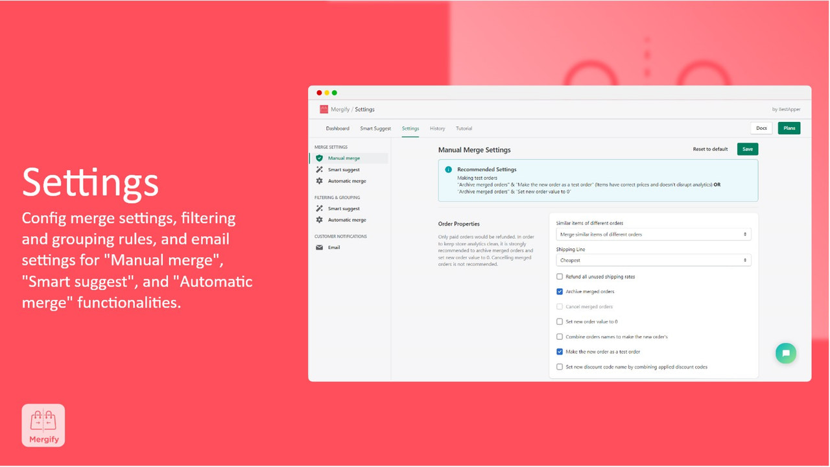Check Set new order value to 0
Image resolution: width=830 pixels, height=467 pixels.
(x=560, y=321)
